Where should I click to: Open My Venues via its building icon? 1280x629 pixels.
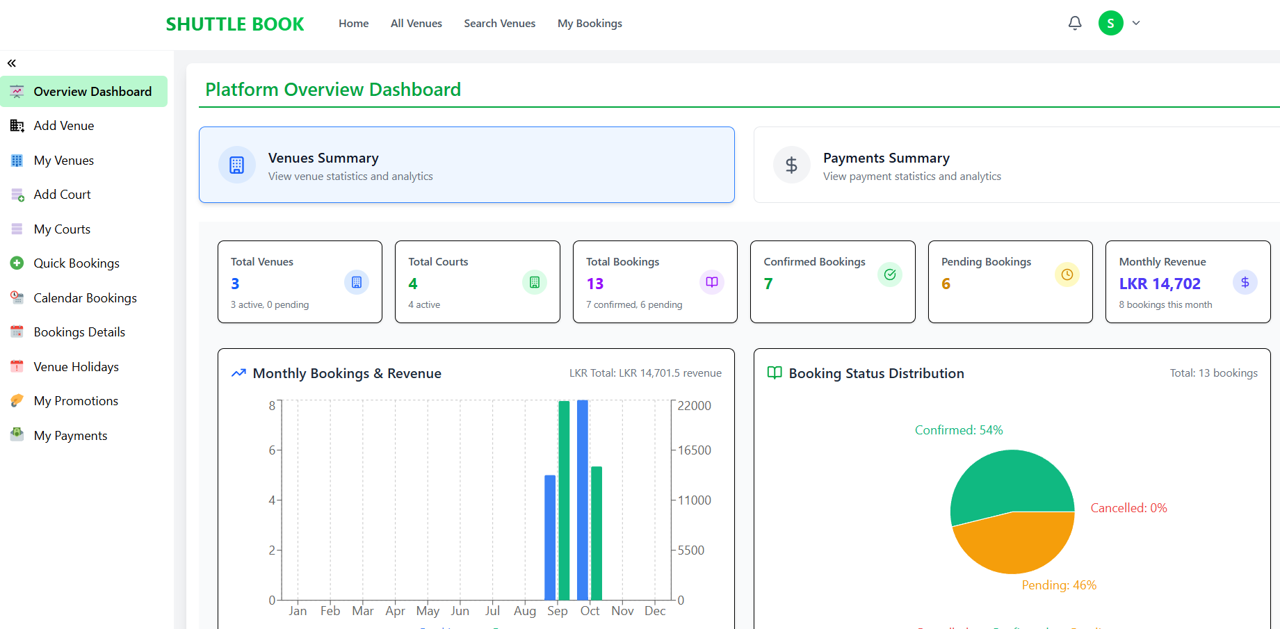click(16, 160)
